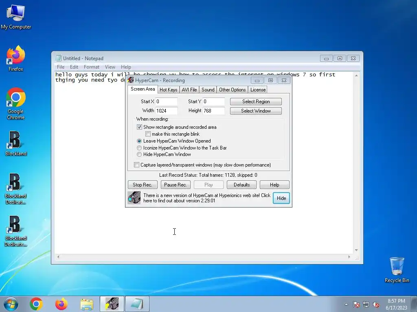
Task: Switch to the Other Options tab
Action: [233, 90]
